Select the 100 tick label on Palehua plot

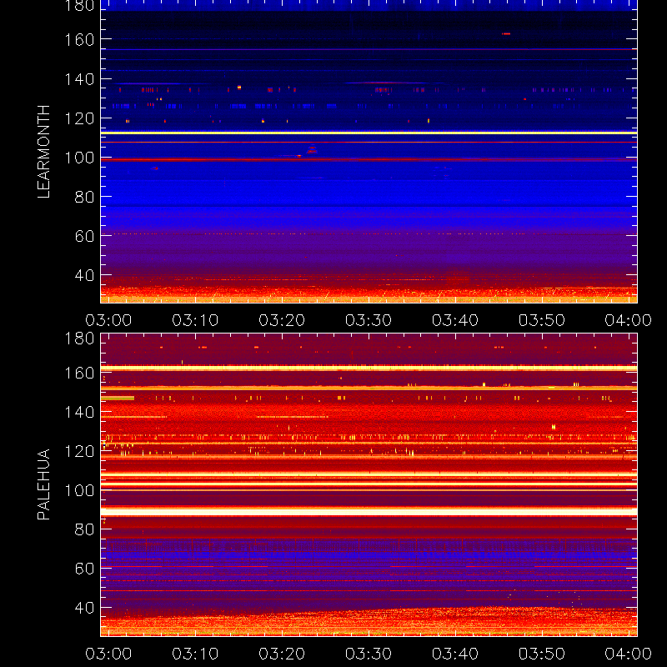[x=79, y=490]
